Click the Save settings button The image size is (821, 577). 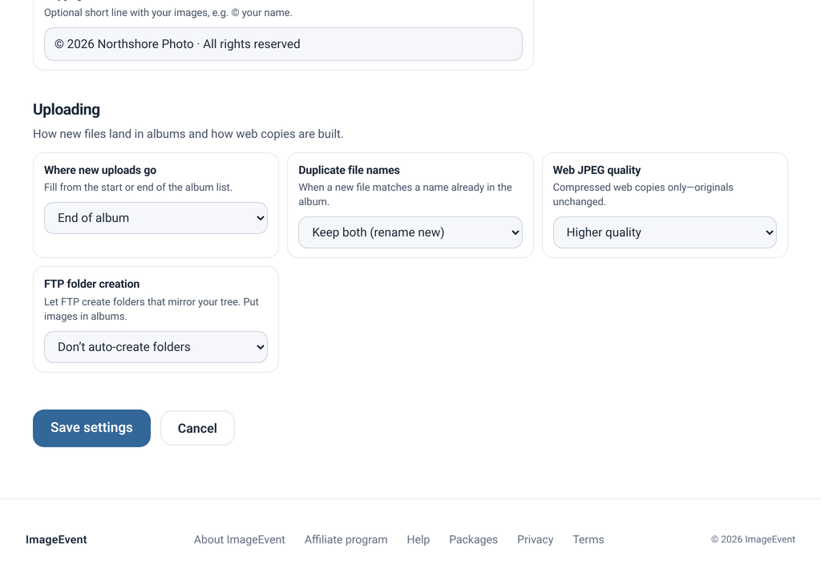pos(91,428)
